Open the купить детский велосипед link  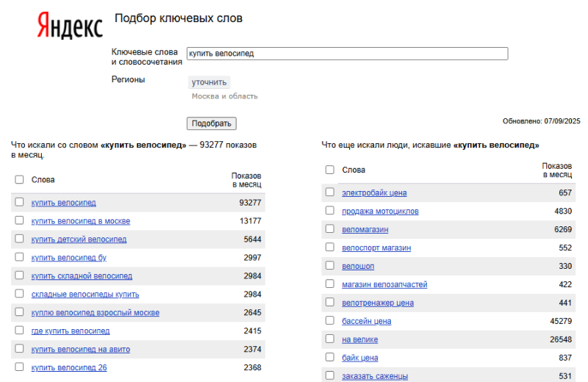(79, 239)
